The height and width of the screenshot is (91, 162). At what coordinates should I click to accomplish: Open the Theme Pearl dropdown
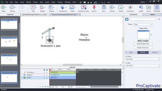[x=143, y=25]
